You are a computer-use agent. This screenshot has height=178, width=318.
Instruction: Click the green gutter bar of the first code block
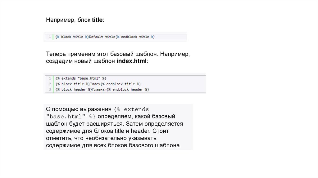pyautogui.click(x=53, y=37)
